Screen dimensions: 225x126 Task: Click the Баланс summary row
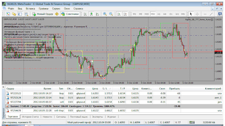pos(114,106)
